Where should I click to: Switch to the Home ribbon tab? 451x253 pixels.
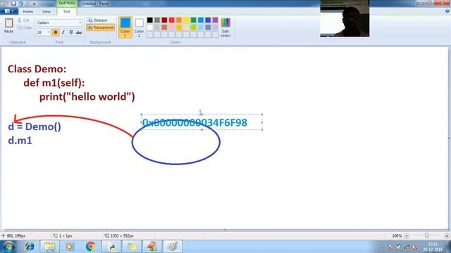click(x=28, y=11)
